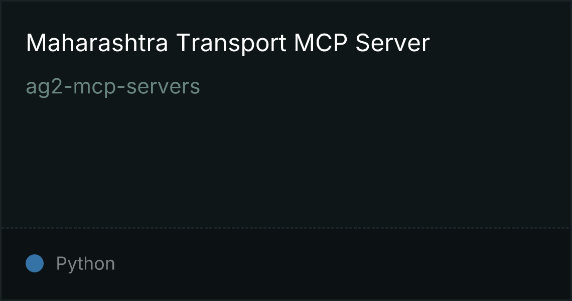Click the blue Python language dot
Viewport: 572px width, 301px height.
tap(35, 263)
